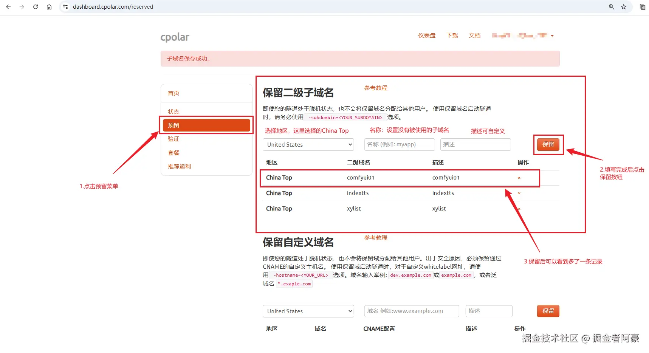This screenshot has height=353, width=649.
Task: Click the browser forward arrow
Action: [x=22, y=7]
